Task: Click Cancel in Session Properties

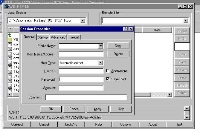Action: tap(74, 109)
